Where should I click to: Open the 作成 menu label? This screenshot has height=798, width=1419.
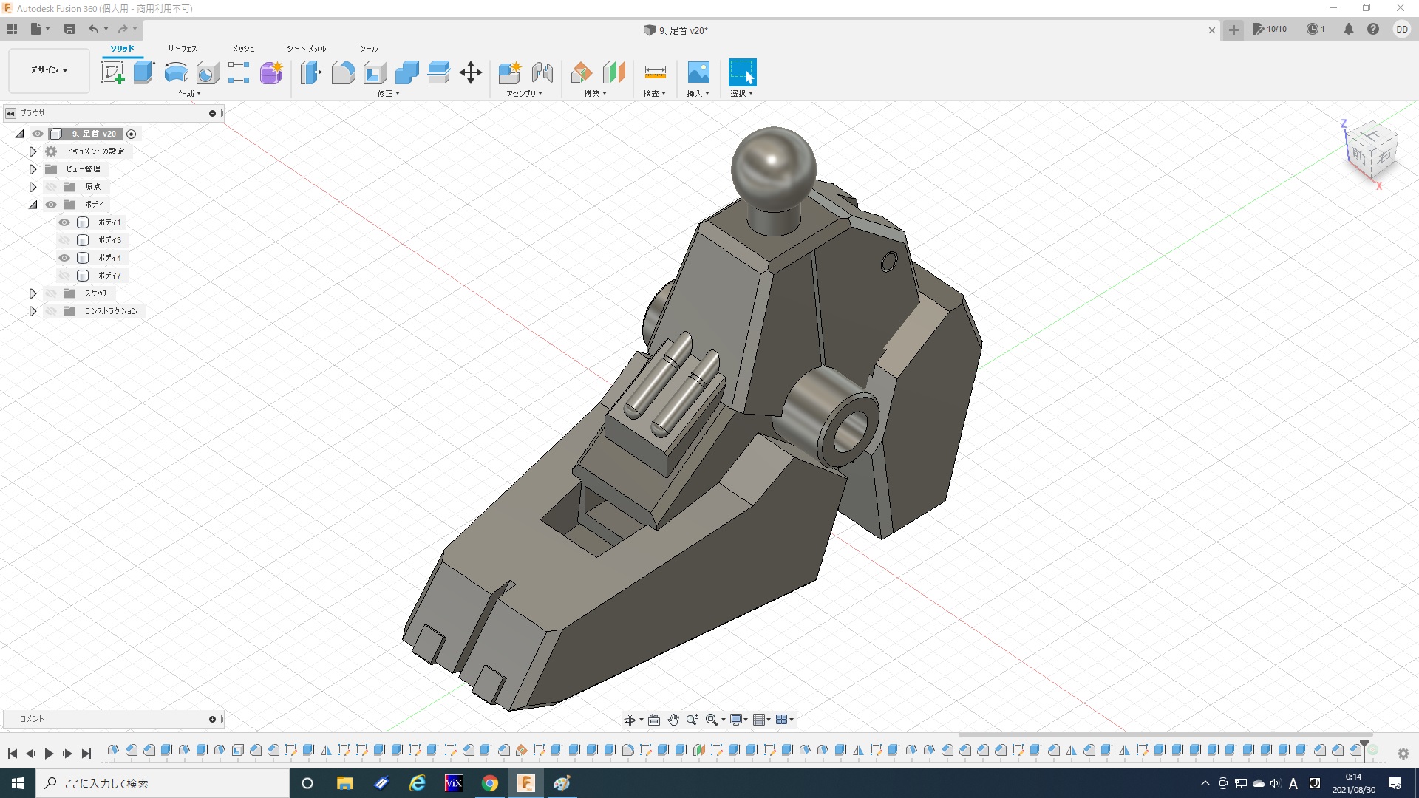pyautogui.click(x=189, y=94)
